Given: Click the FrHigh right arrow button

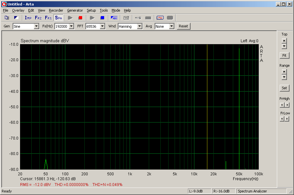Looking at the screenshot, I should tap(287, 105).
